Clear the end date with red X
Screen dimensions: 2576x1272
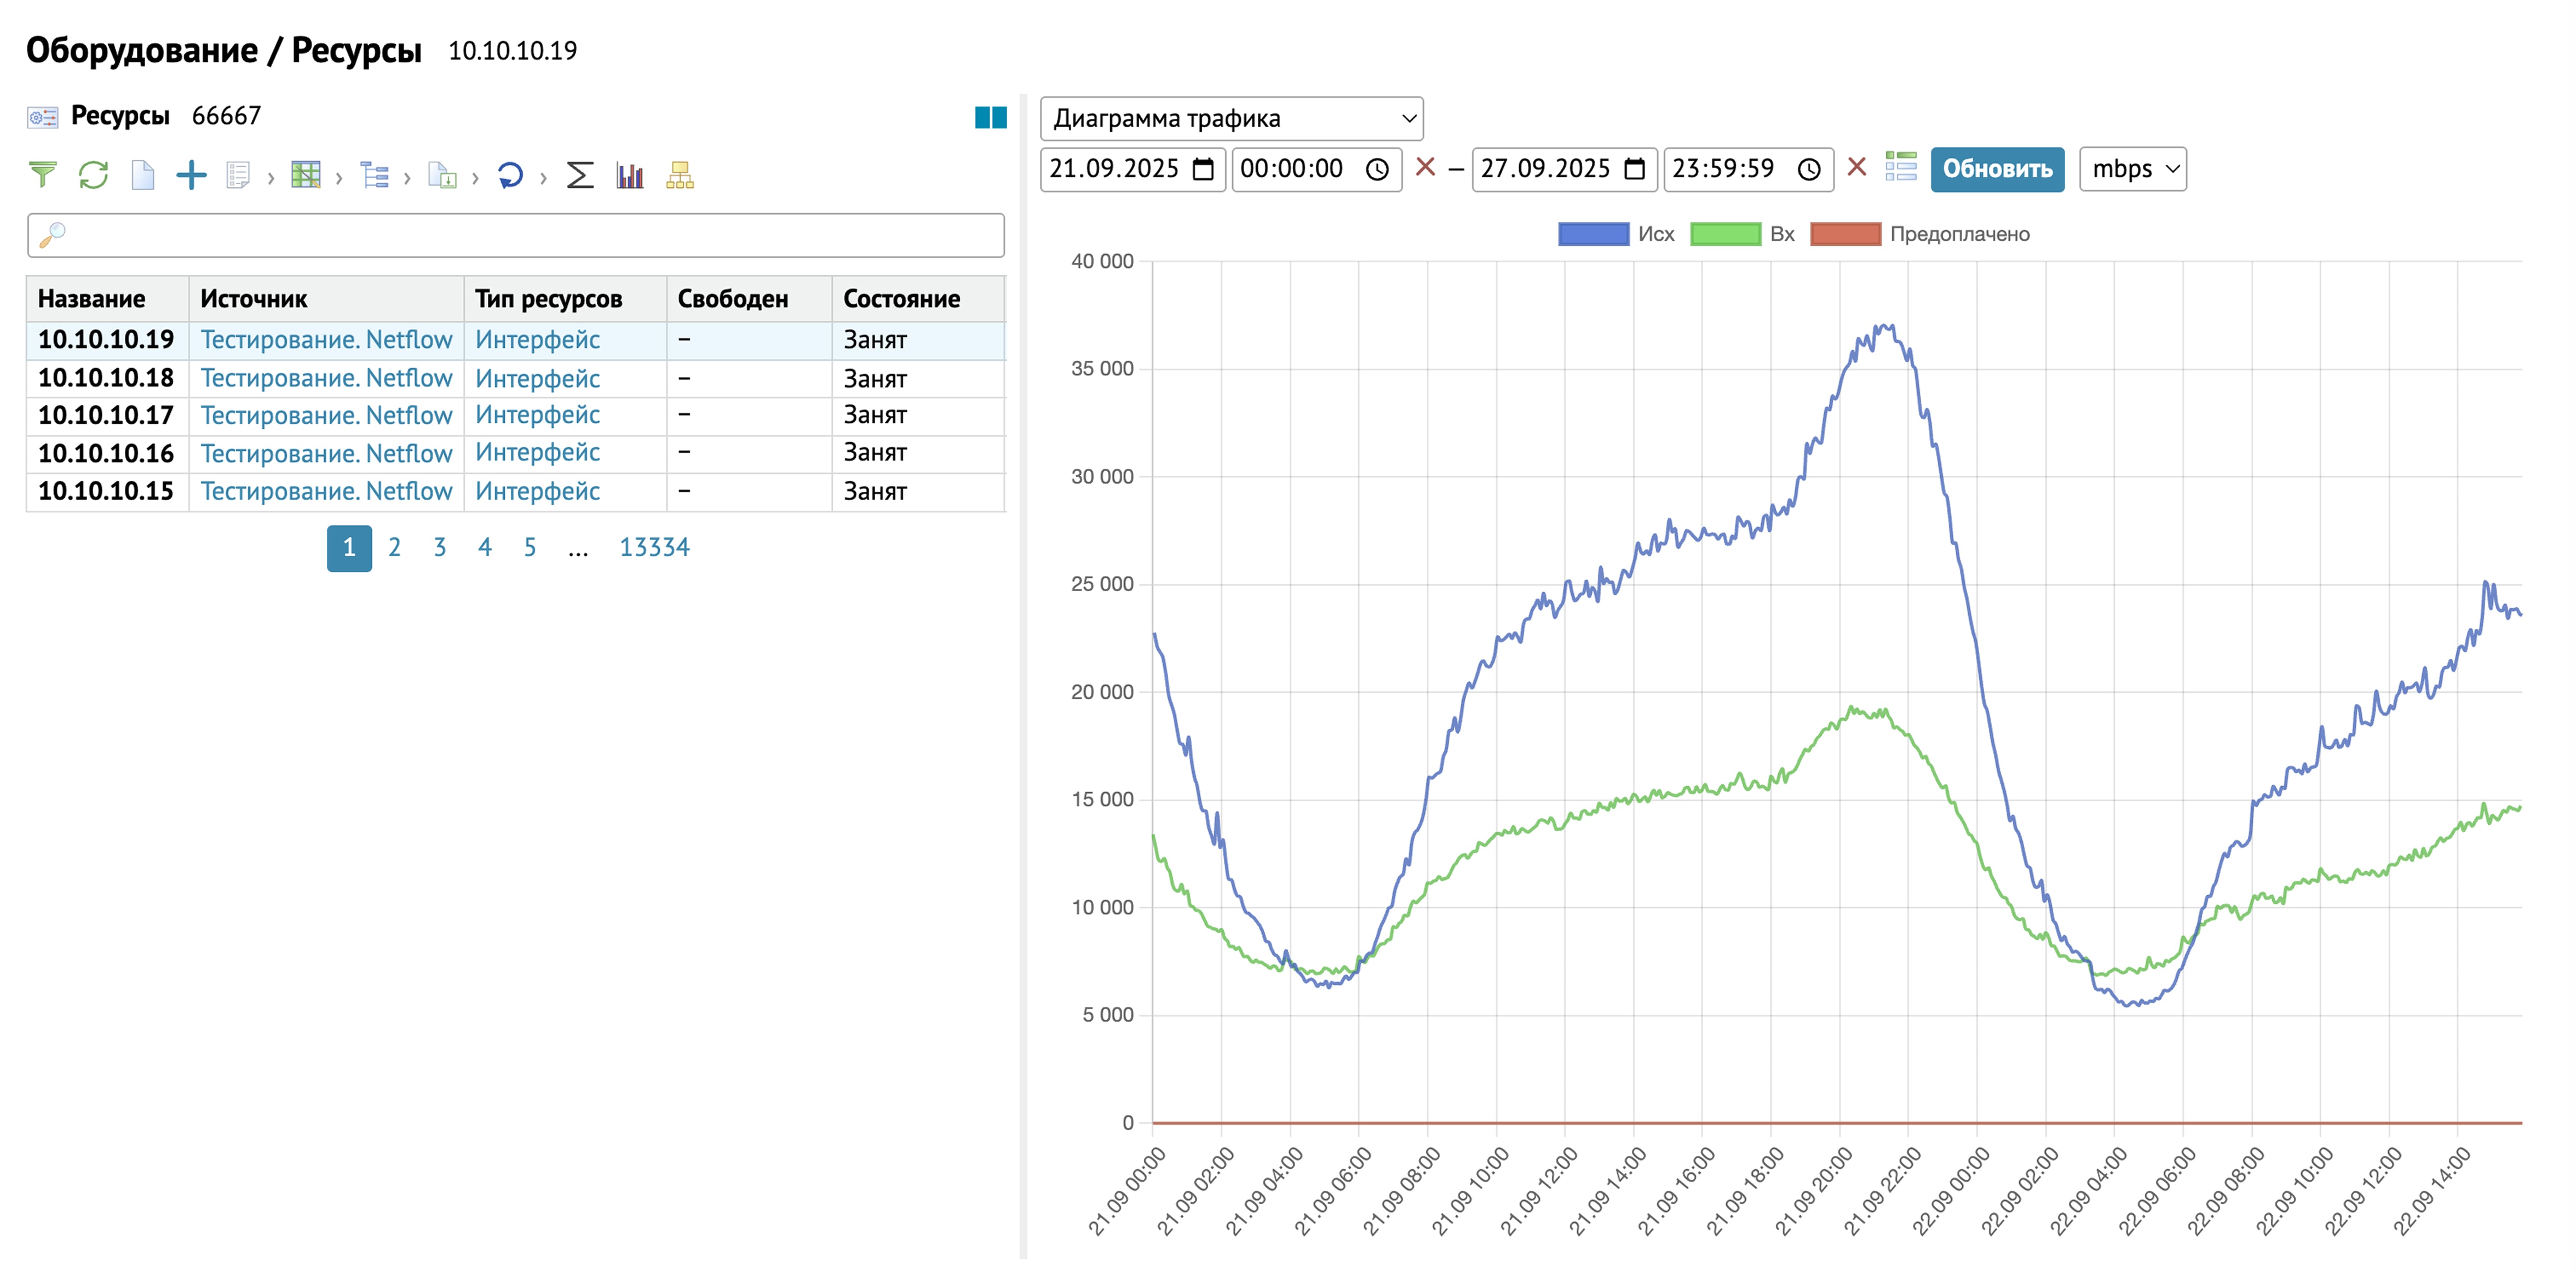(1856, 167)
